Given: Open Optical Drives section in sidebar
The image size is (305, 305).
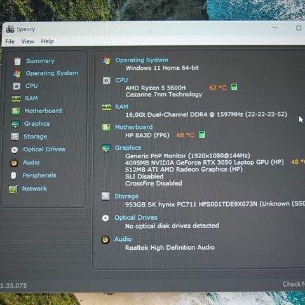Looking at the screenshot, I should pos(44,149).
